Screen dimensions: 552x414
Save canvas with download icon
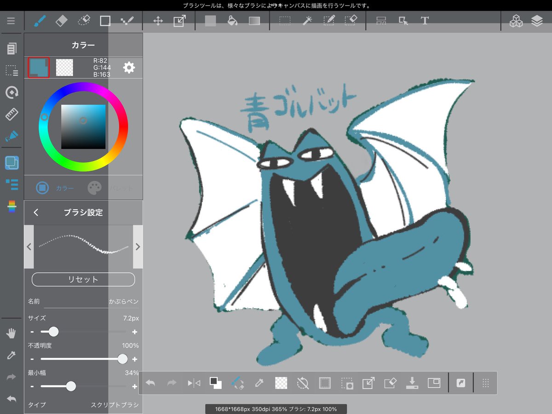click(x=413, y=383)
